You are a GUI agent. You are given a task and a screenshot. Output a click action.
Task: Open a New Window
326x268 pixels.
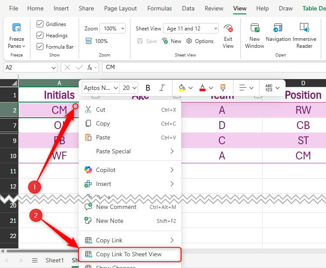255,36
